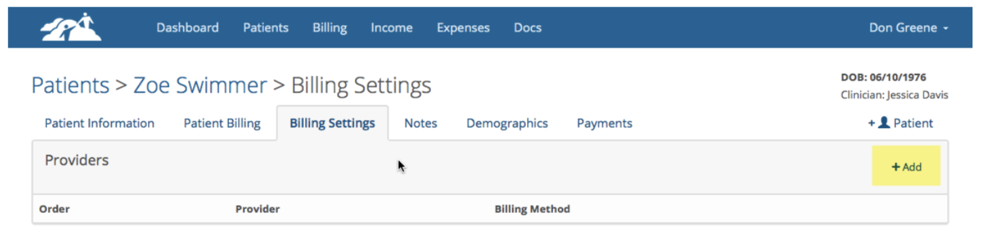View the Demographics tab
The image size is (982, 231).
pyautogui.click(x=507, y=123)
